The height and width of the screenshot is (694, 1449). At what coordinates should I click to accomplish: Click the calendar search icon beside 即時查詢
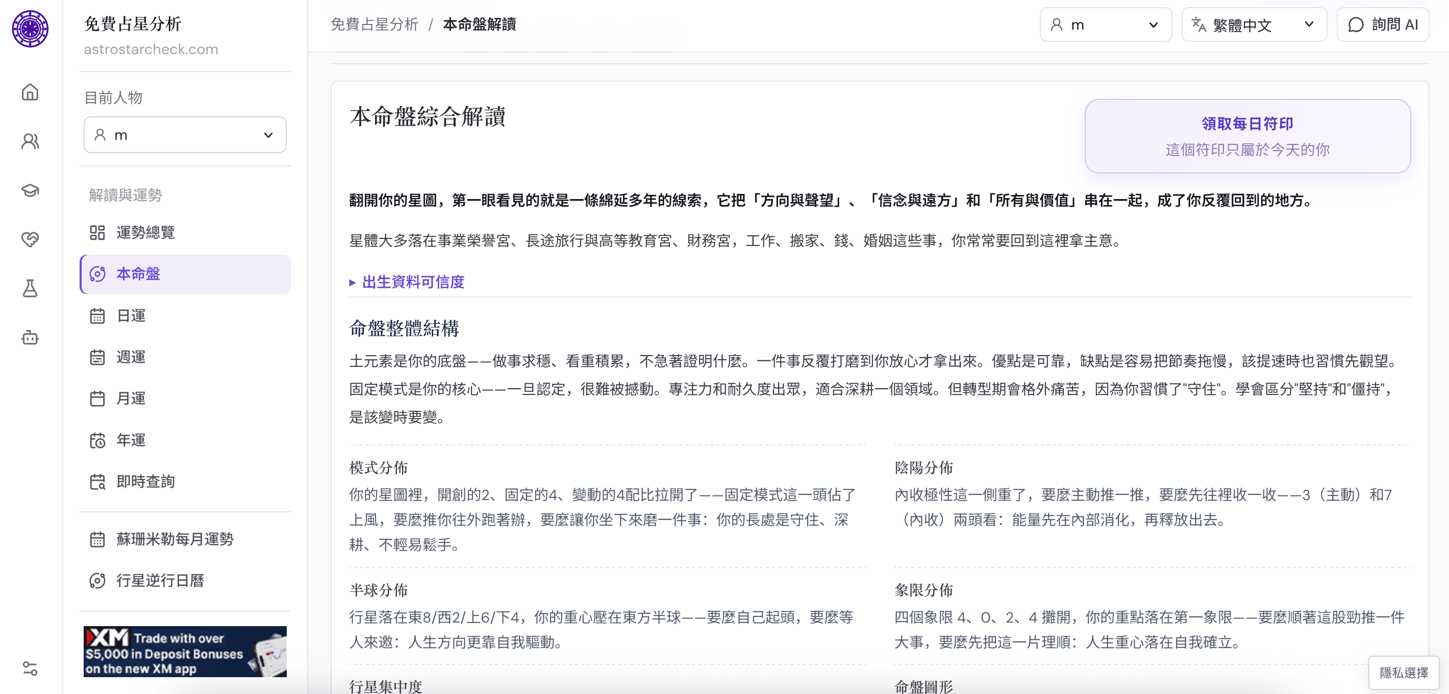[x=97, y=482]
